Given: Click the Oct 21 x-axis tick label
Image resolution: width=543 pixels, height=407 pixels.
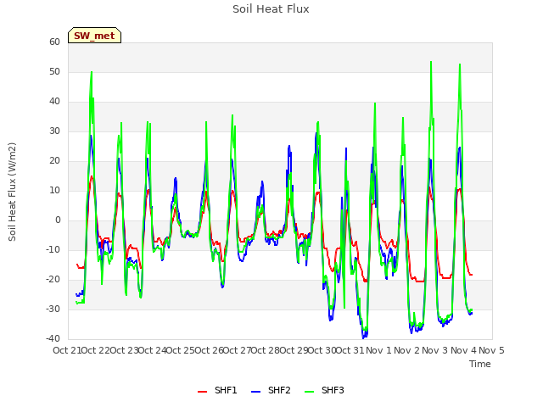Looking at the screenshot, I should [x=67, y=350].
